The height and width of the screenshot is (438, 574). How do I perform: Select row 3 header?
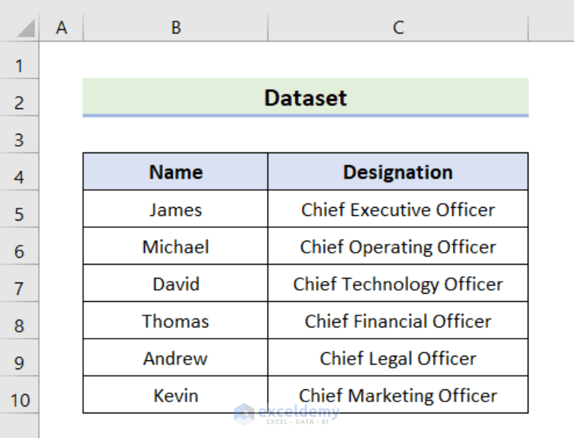tap(19, 135)
